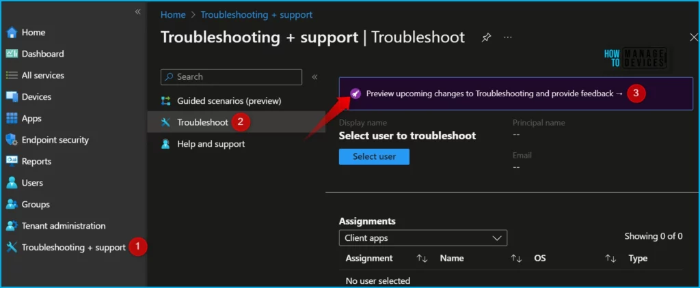Click the Users person icon
The height and width of the screenshot is (288, 700).
click(12, 183)
